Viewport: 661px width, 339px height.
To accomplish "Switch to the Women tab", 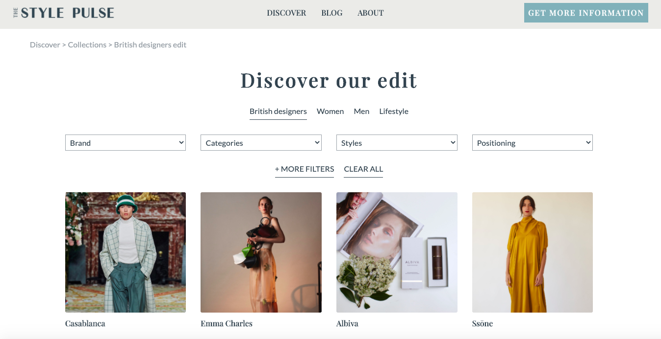I will [x=330, y=112].
